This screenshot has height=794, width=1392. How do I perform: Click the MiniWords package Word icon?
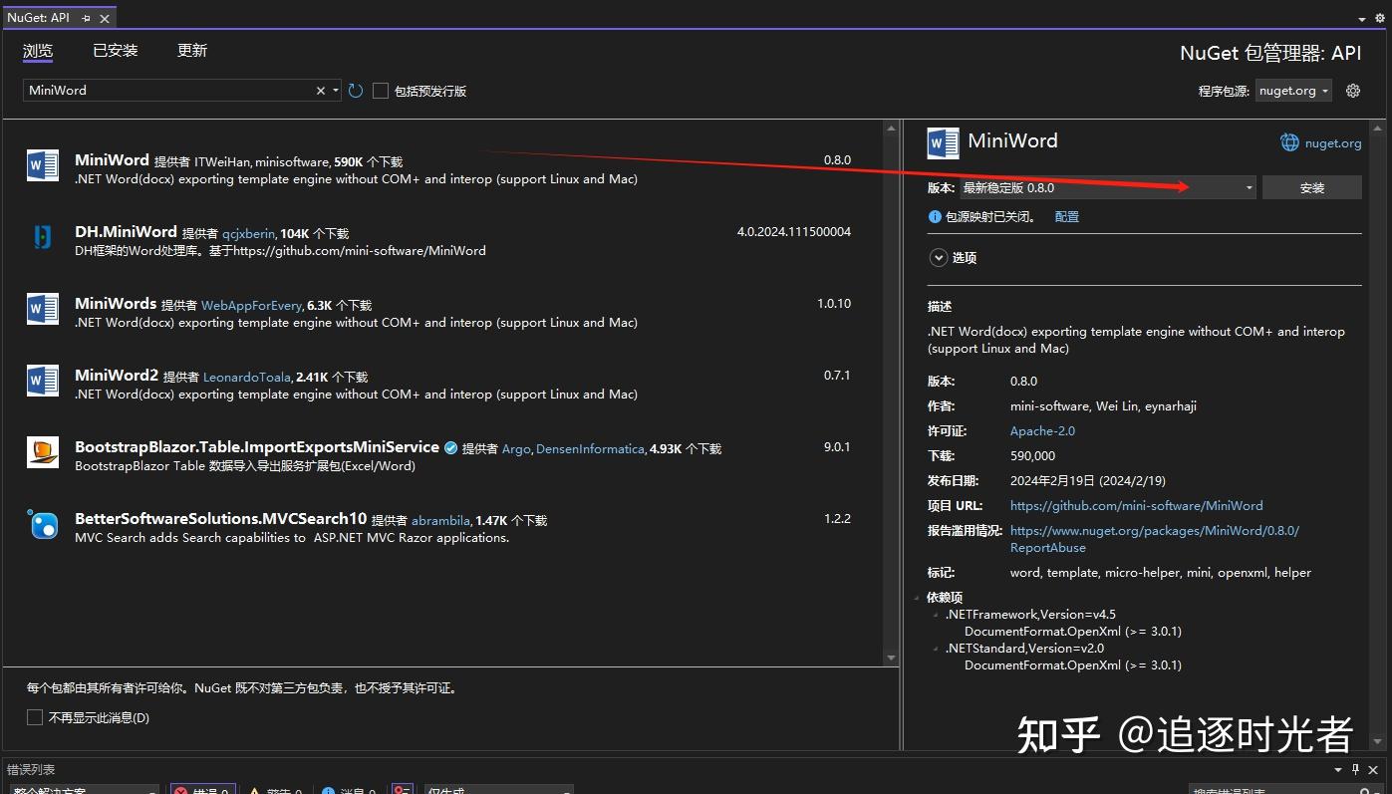(x=43, y=309)
